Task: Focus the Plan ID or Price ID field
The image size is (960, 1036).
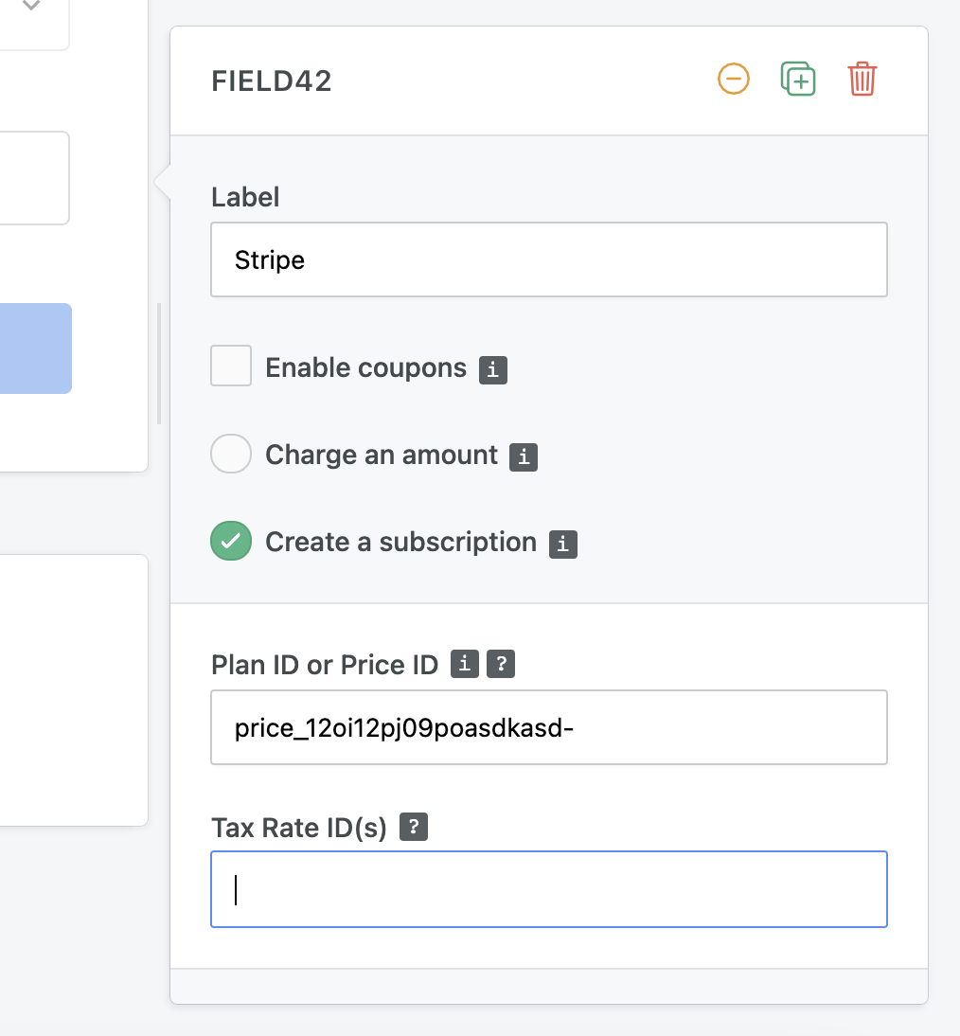Action: click(548, 727)
